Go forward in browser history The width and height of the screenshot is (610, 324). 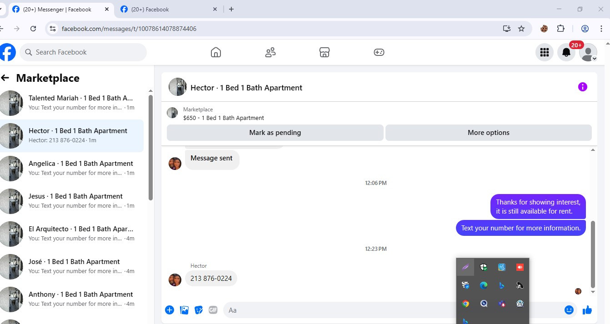[x=17, y=29]
